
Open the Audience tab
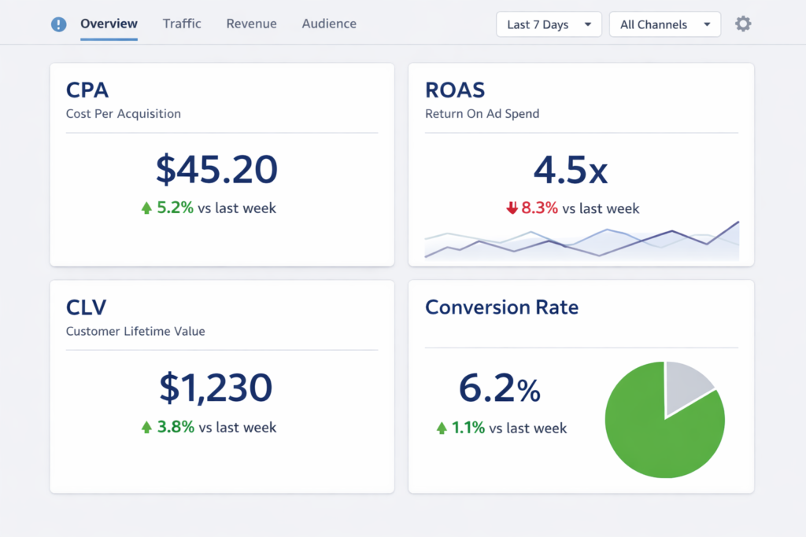tap(329, 24)
